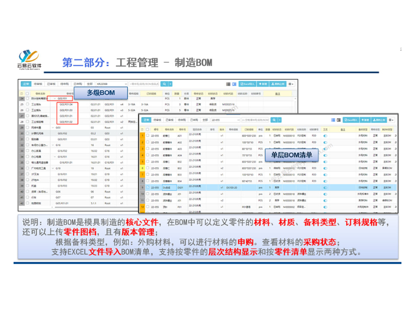Check row 36 checkbox in multi-level window
Screen dimensions: 415x311
click(x=27, y=168)
